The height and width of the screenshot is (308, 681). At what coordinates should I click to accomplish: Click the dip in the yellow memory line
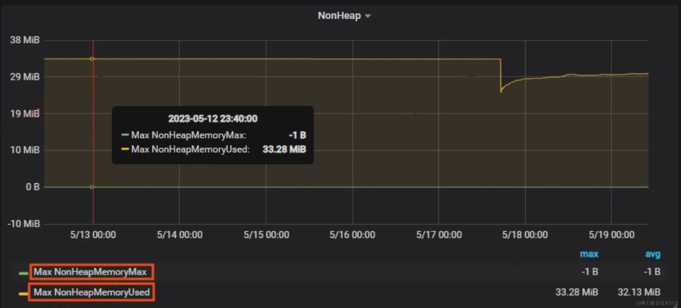coord(501,91)
